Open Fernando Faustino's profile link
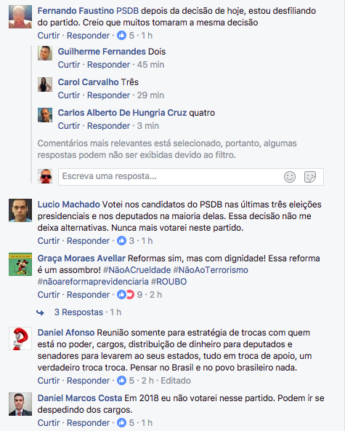This screenshot has width=345, height=431. tap(76, 11)
